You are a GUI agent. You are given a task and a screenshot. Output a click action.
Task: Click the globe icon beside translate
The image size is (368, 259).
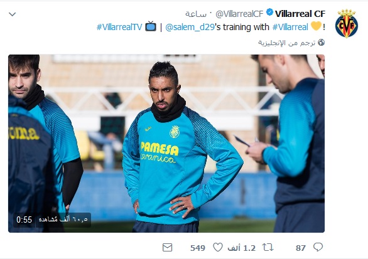[x=321, y=43]
